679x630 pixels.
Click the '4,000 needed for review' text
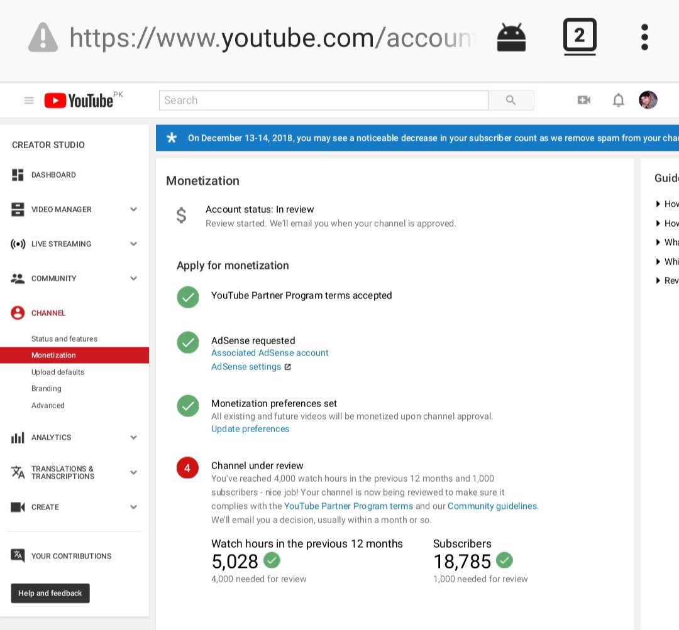258,579
